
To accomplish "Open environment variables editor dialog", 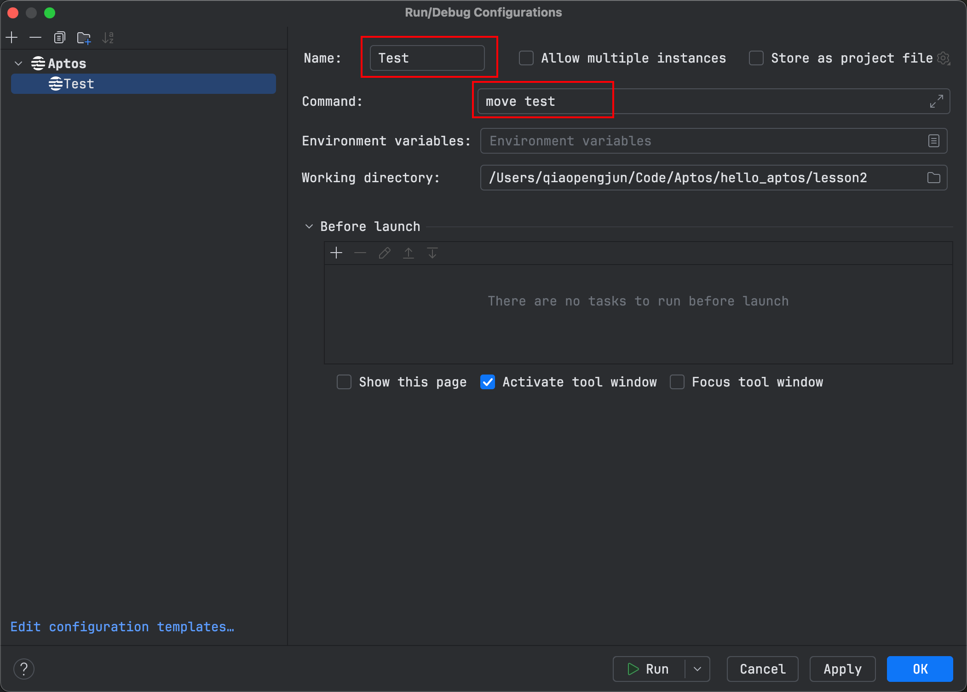I will 933,141.
